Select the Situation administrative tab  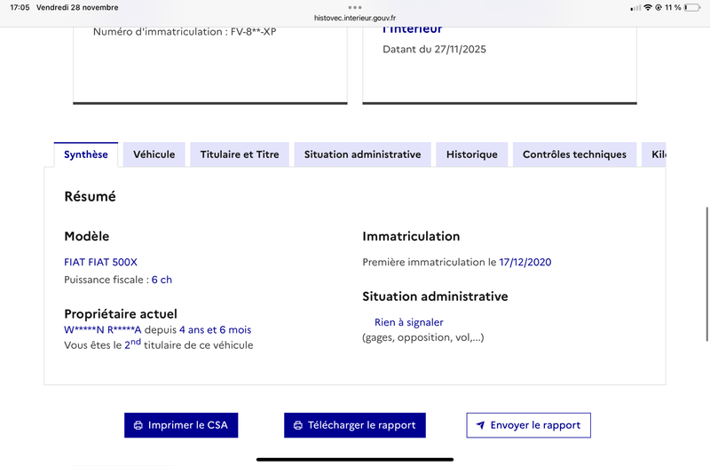pyautogui.click(x=362, y=154)
